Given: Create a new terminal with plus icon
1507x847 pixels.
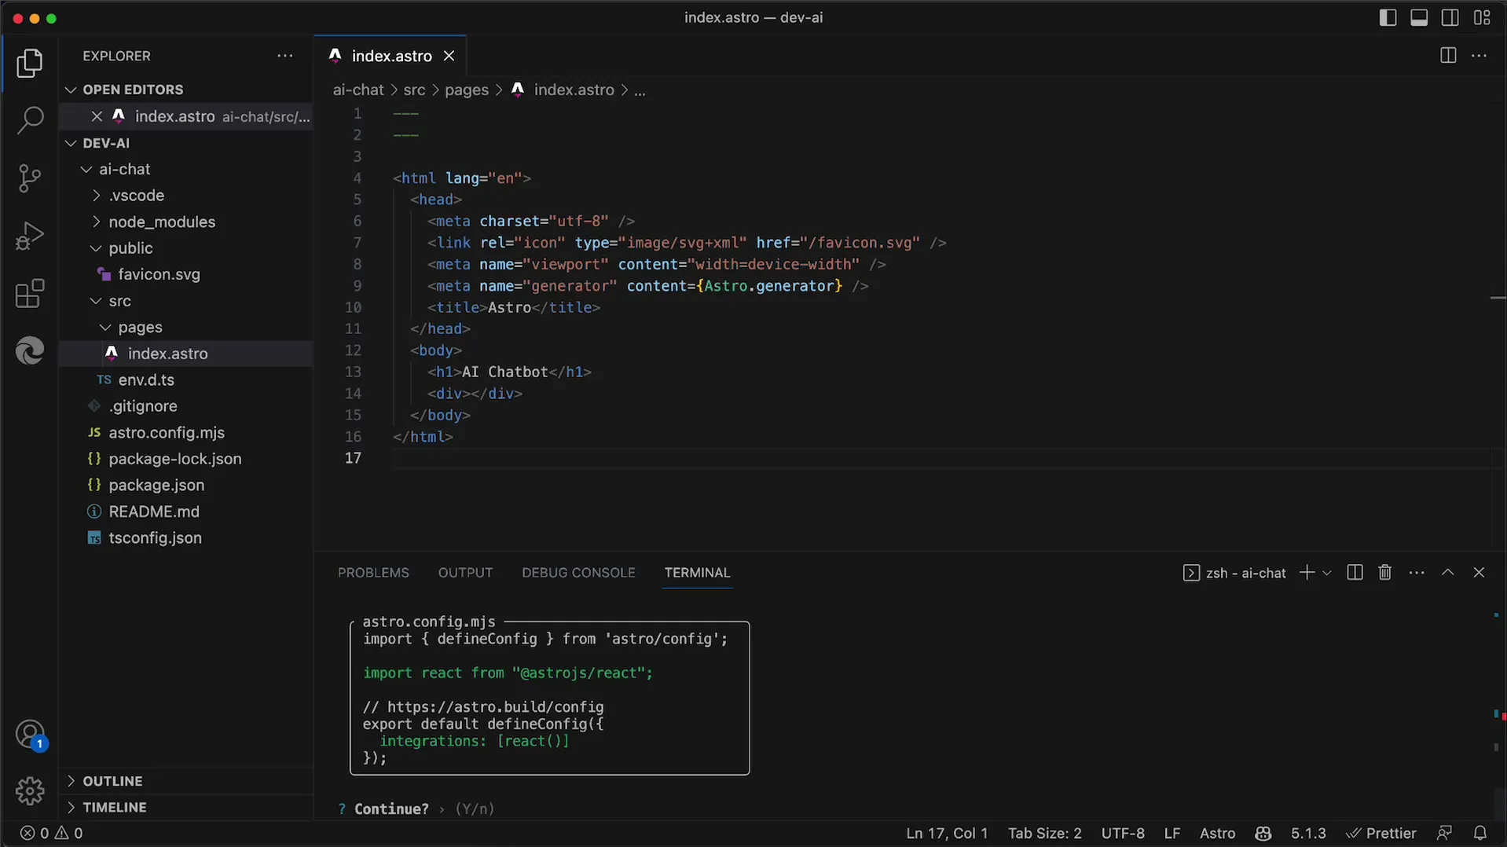Looking at the screenshot, I should [1307, 573].
